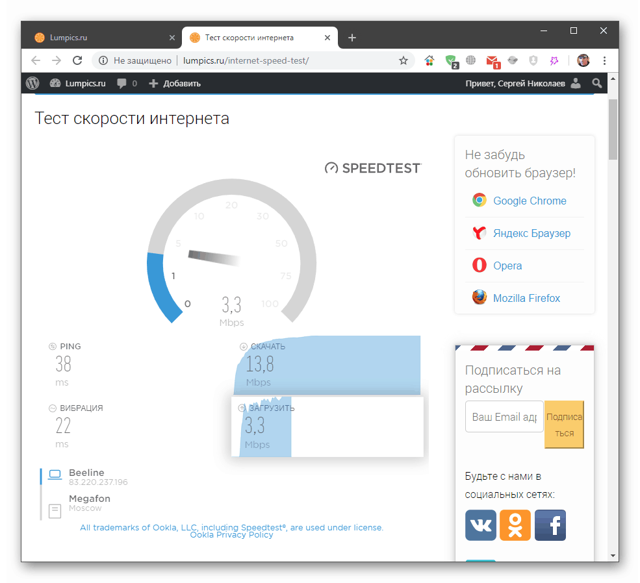Click the 'Подписаться' subscribe button
The height and width of the screenshot is (583, 640).
click(564, 425)
